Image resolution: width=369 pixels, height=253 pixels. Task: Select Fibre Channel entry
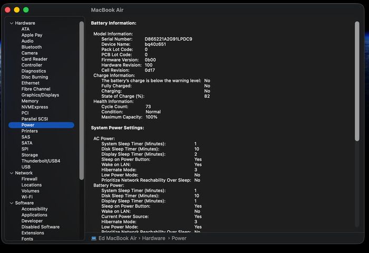tap(36, 89)
